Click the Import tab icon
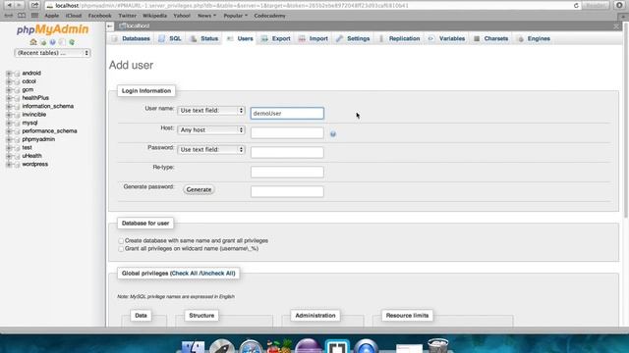 (302, 39)
